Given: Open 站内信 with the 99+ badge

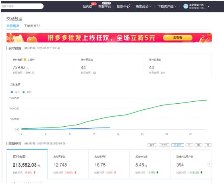Looking at the screenshot, I should click(87, 6).
